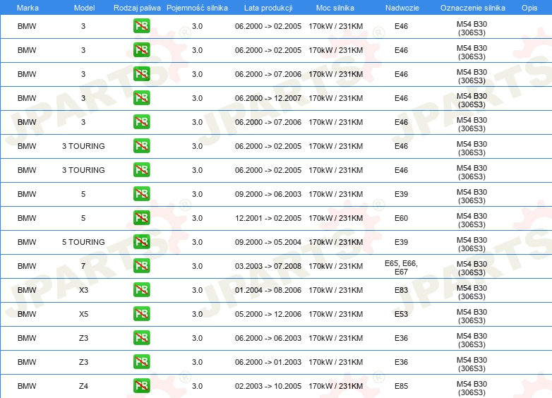Select the date range 09.2000 -> 05.2004
Screen dimensions: 552x398
coord(268,242)
